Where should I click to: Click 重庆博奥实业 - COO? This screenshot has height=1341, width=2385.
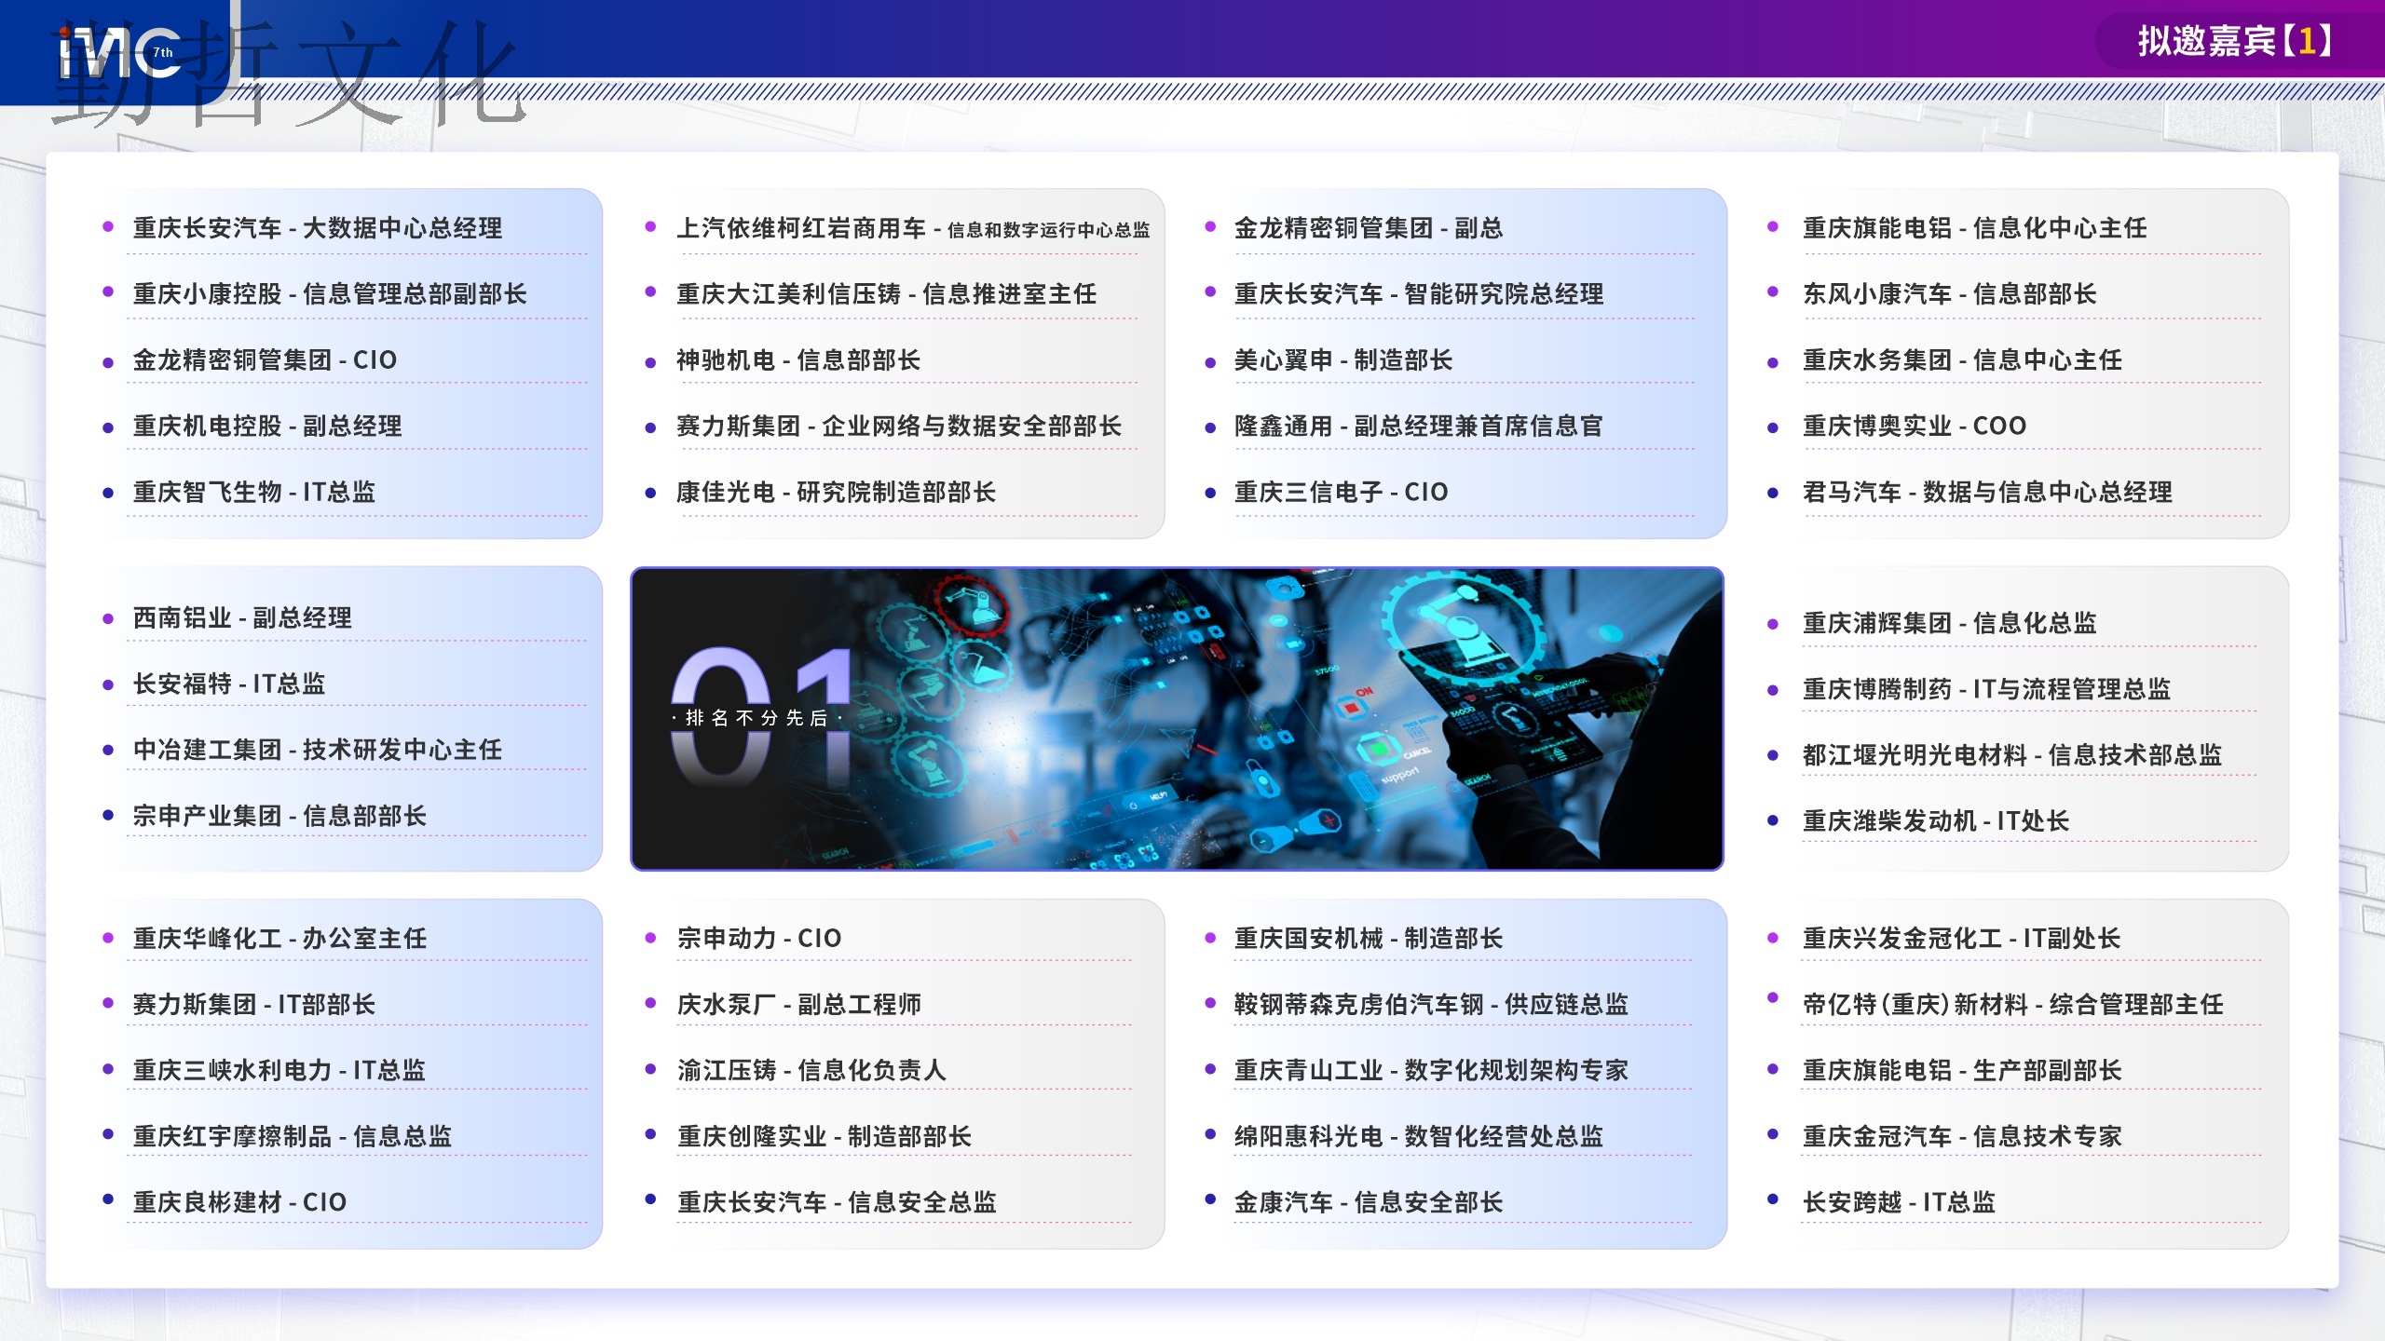point(1915,427)
